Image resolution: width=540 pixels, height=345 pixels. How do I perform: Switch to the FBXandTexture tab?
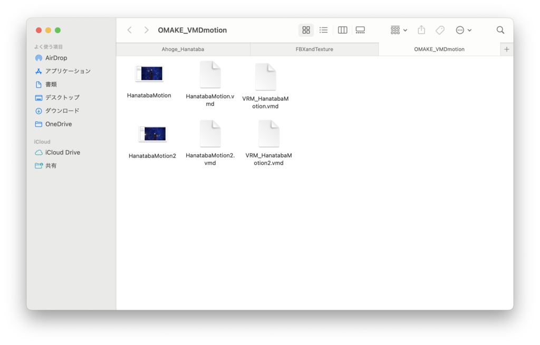coord(314,49)
